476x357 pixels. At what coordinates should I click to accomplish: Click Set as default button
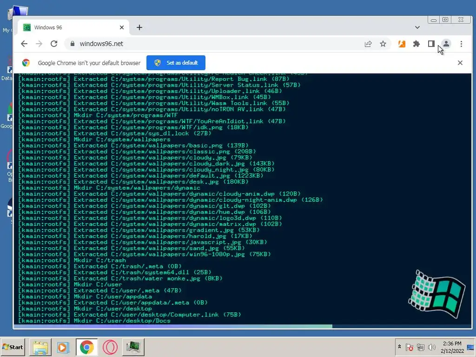pos(176,63)
